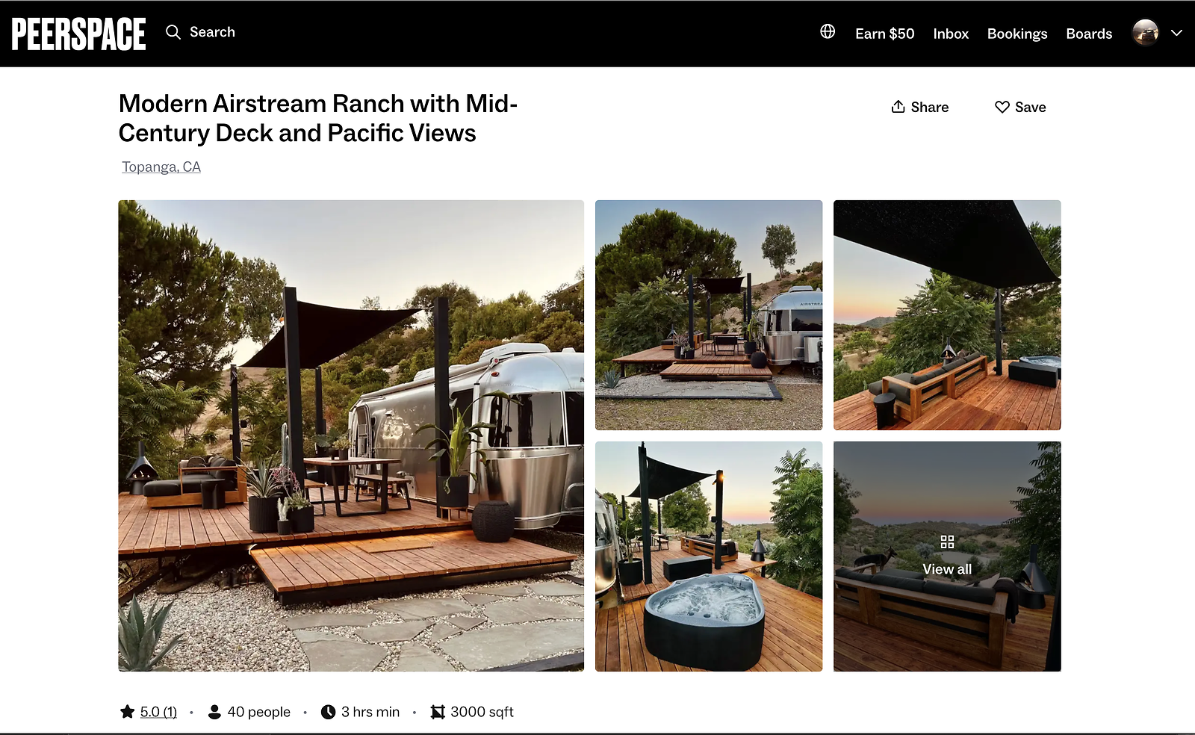Click the Earn $50 link
Screen dimensions: 1195x735
[x=884, y=34]
